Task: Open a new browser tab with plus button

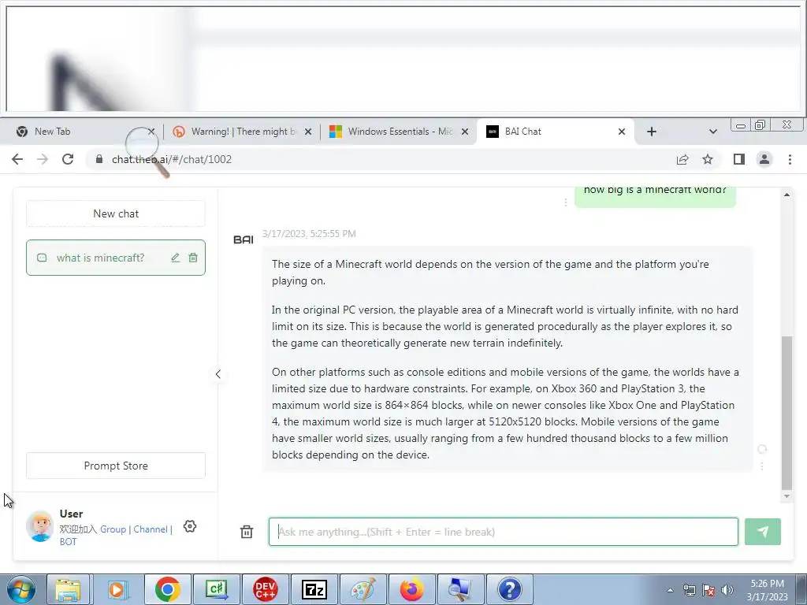Action: pyautogui.click(x=651, y=132)
